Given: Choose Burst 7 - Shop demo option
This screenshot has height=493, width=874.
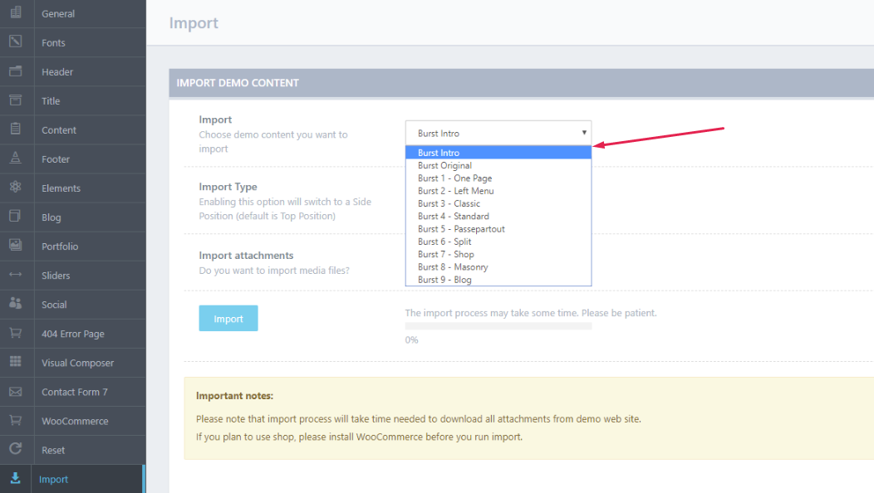Looking at the screenshot, I should (446, 255).
